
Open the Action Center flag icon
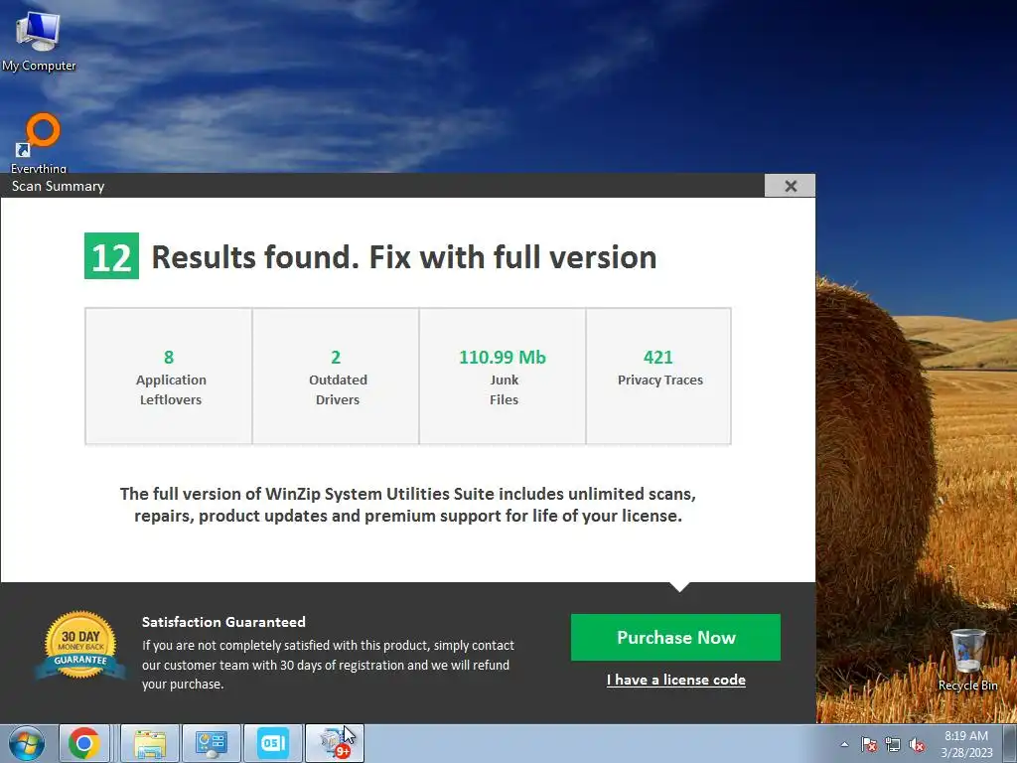click(x=869, y=744)
